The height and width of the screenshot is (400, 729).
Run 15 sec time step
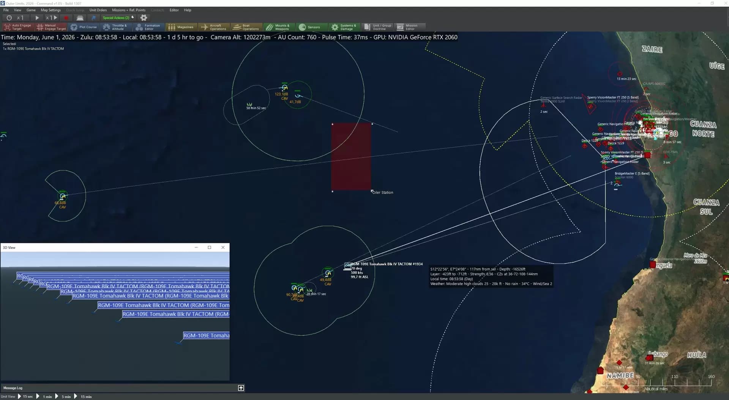click(x=25, y=397)
